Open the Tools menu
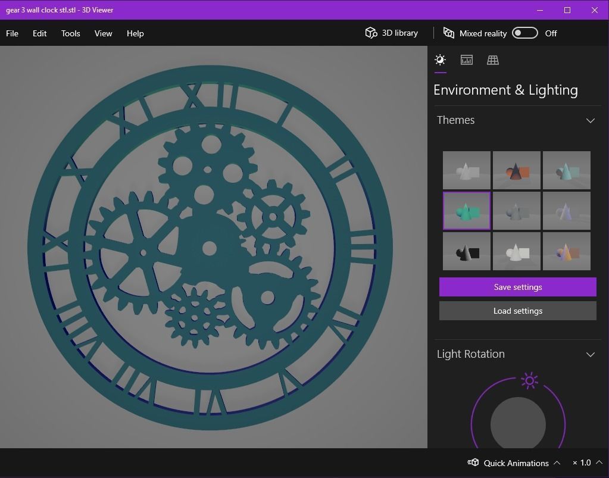This screenshot has height=478, width=609. pos(70,33)
